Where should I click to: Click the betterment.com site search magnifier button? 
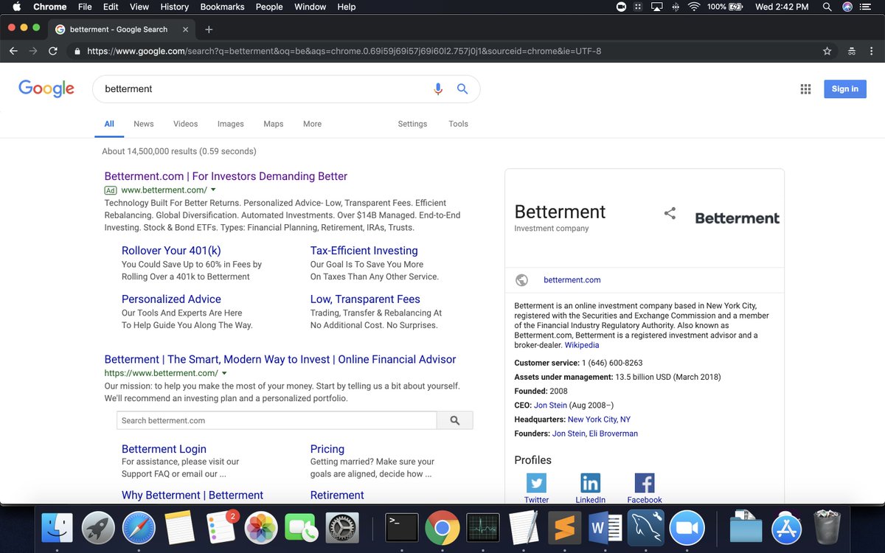tap(455, 420)
